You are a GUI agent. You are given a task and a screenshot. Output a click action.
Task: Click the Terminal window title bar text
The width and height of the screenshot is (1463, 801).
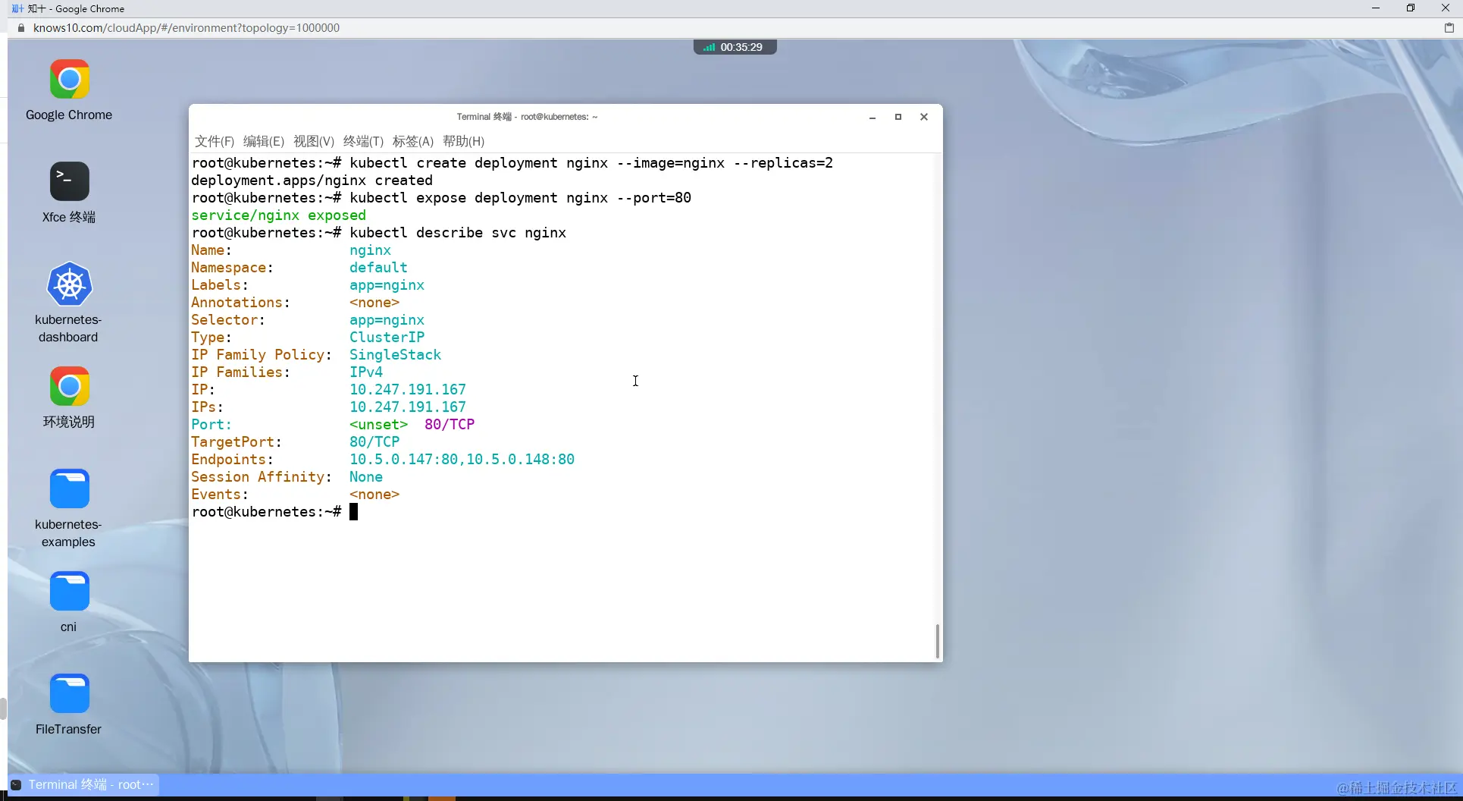[527, 117]
